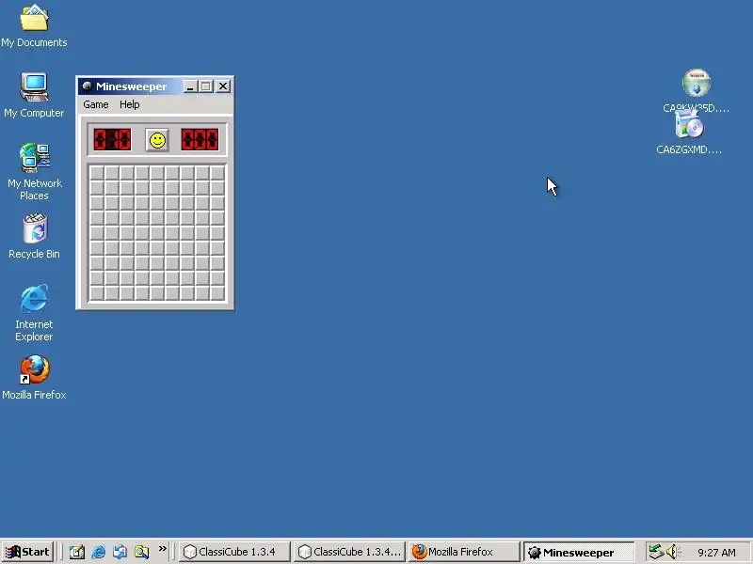The height and width of the screenshot is (564, 753).
Task: Select the CA9KW35D desktop file icon
Action: click(696, 91)
